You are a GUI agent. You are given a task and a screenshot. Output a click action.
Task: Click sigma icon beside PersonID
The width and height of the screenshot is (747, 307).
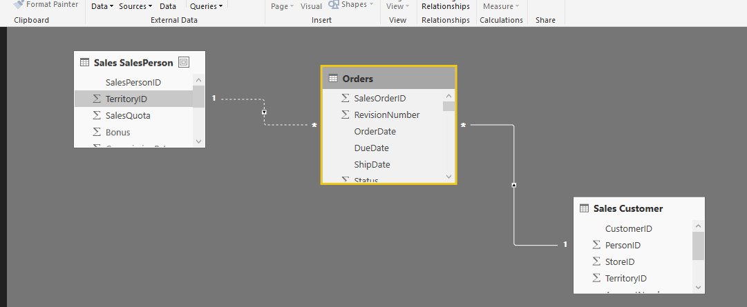596,245
